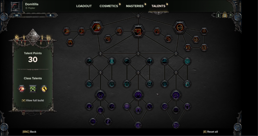Go Back via the ESC button
Image resolution: width=258 pixels, height=136 pixels.
(30, 132)
